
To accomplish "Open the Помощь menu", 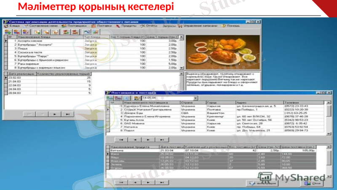I will pyautogui.click(x=231, y=26).
